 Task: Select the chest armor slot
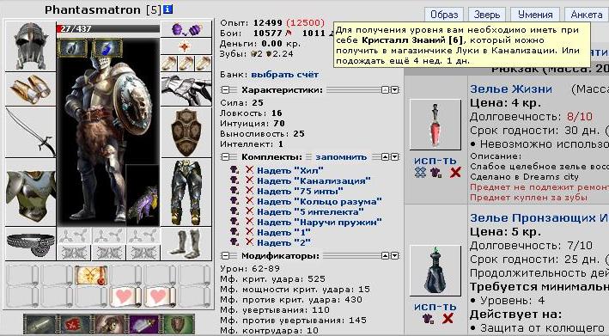pos(31,192)
